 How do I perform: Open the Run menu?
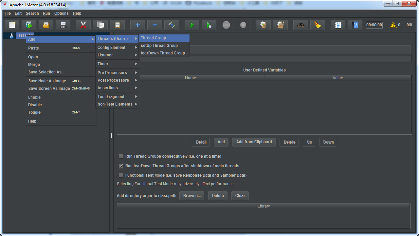[46, 13]
